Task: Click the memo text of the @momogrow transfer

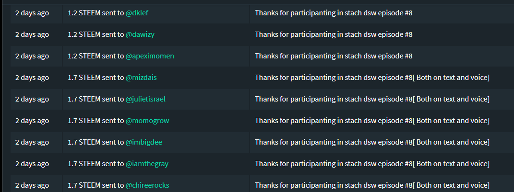Action: 372,121
